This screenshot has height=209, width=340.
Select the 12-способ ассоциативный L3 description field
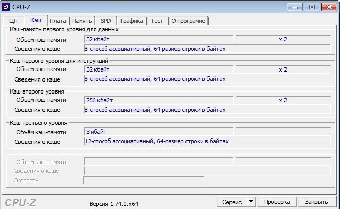(207, 141)
